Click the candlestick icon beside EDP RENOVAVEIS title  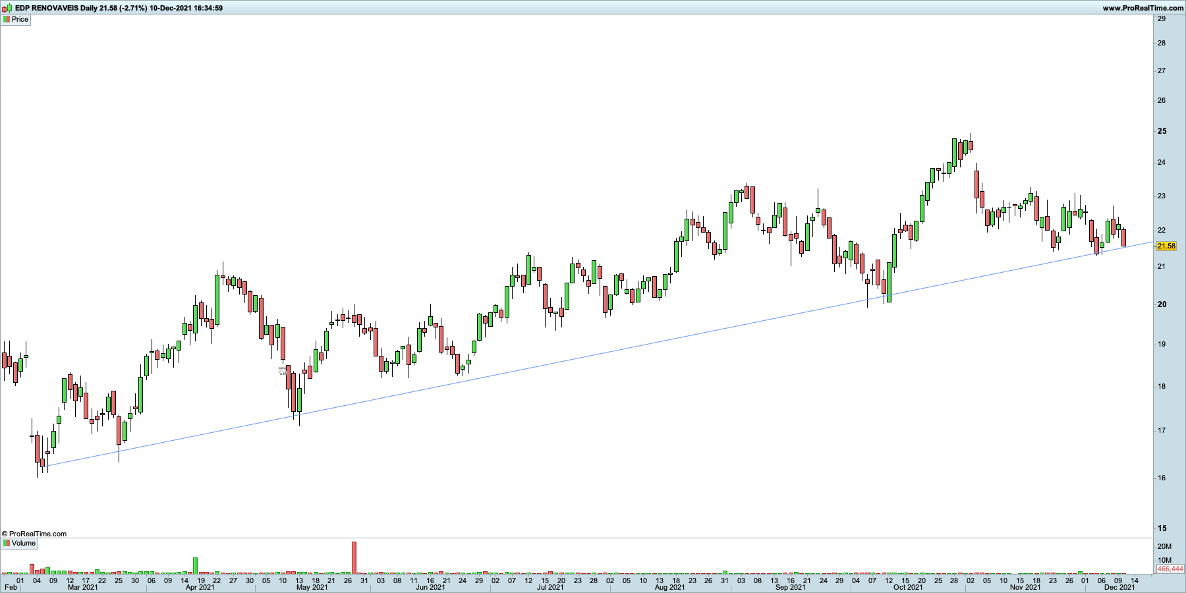pos(7,8)
